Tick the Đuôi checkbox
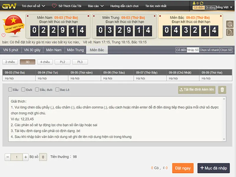This screenshot has height=177, width=236. [23, 90]
